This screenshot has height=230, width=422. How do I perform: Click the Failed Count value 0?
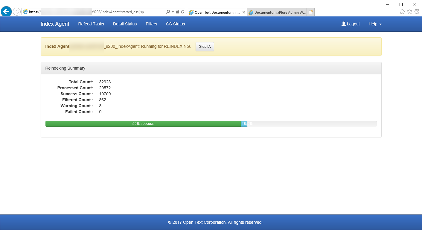click(100, 112)
